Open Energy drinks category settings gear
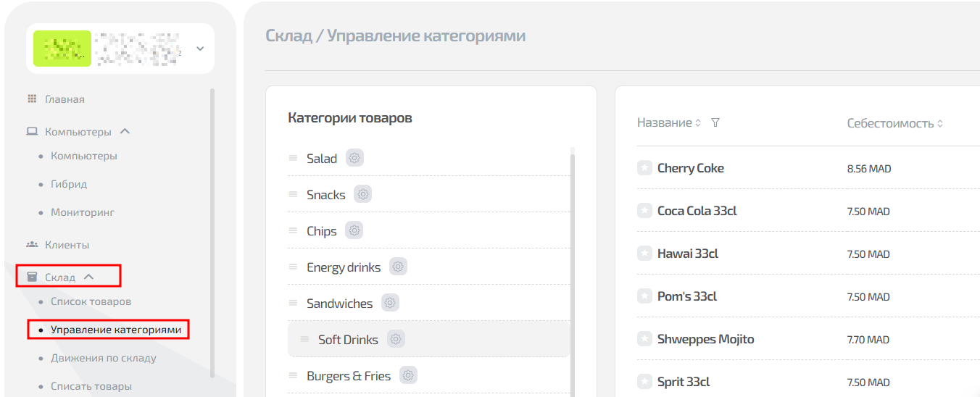Image resolution: width=980 pixels, height=397 pixels. point(398,267)
